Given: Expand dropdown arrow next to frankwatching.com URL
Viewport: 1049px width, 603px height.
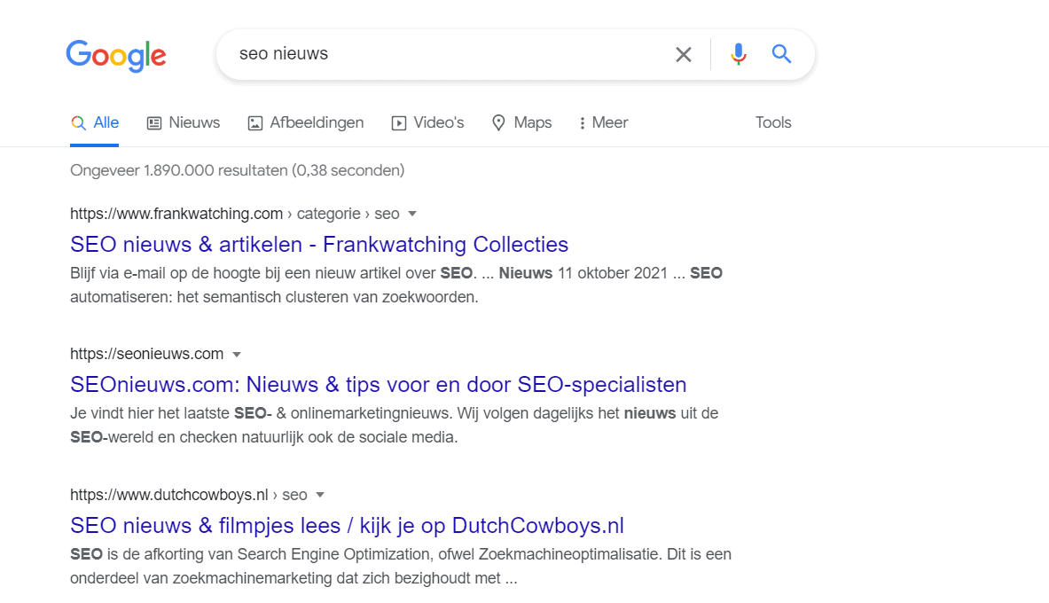Looking at the screenshot, I should tap(412, 214).
